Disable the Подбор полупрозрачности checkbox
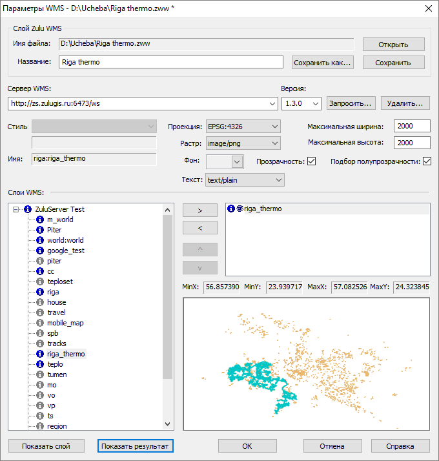This screenshot has width=439, height=461. [x=427, y=161]
